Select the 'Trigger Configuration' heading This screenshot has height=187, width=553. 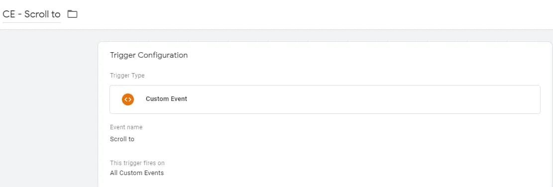[x=149, y=55]
